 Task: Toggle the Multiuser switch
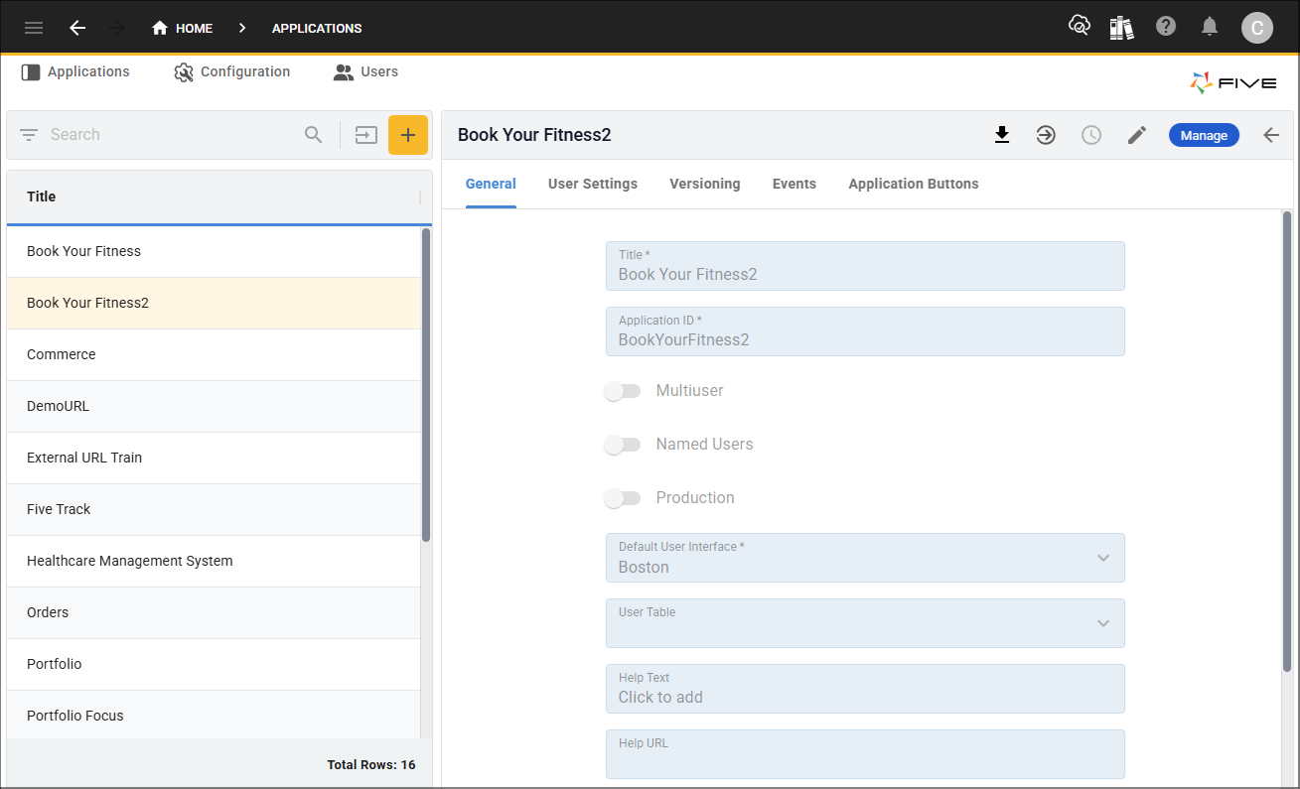click(623, 391)
